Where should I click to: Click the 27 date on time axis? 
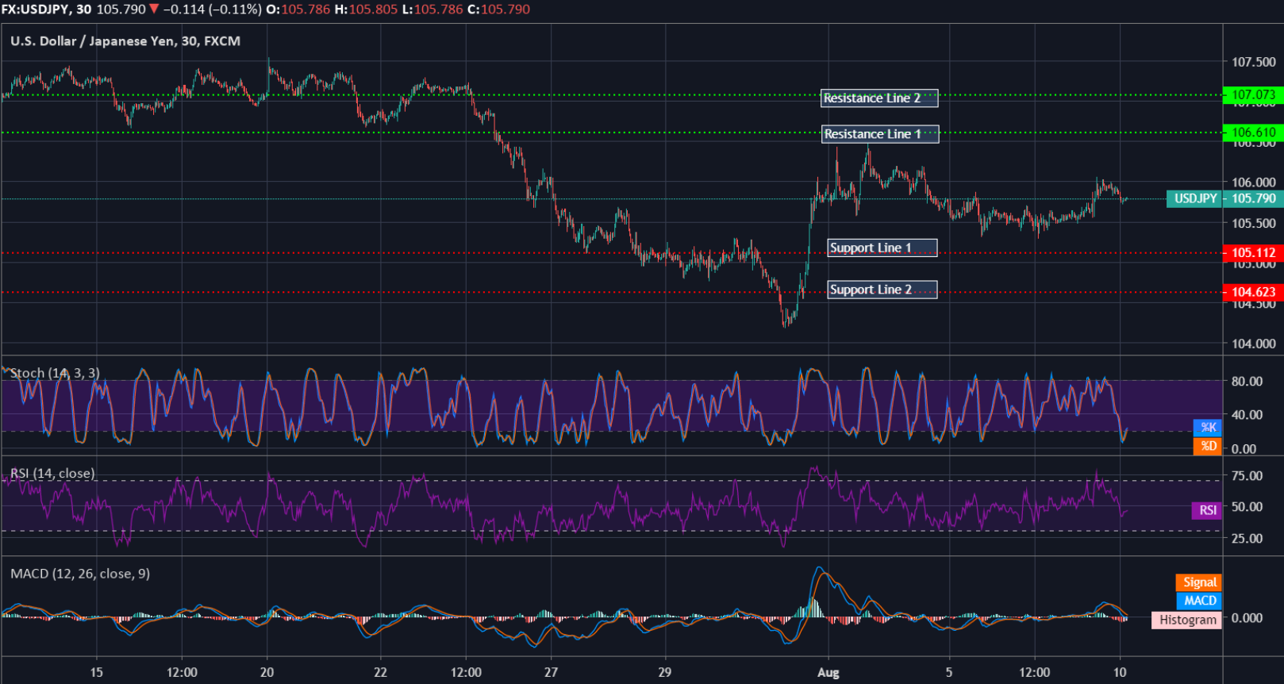551,673
